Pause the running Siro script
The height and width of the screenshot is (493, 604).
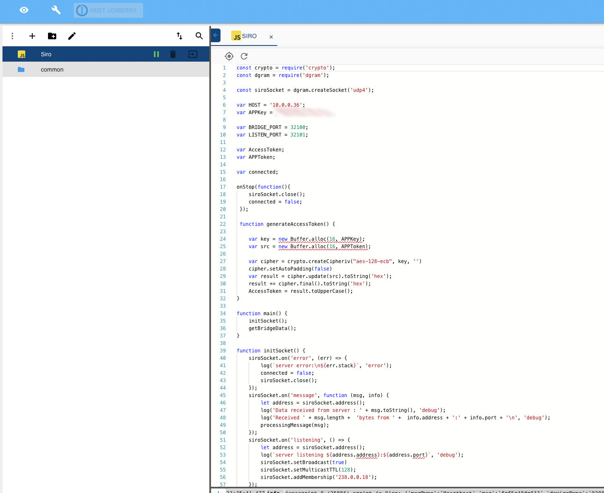[x=156, y=54]
